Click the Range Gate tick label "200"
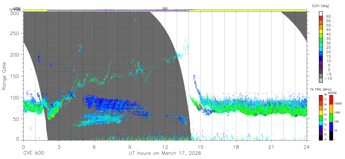Viewport: 345px width, 159px height. coord(15,55)
